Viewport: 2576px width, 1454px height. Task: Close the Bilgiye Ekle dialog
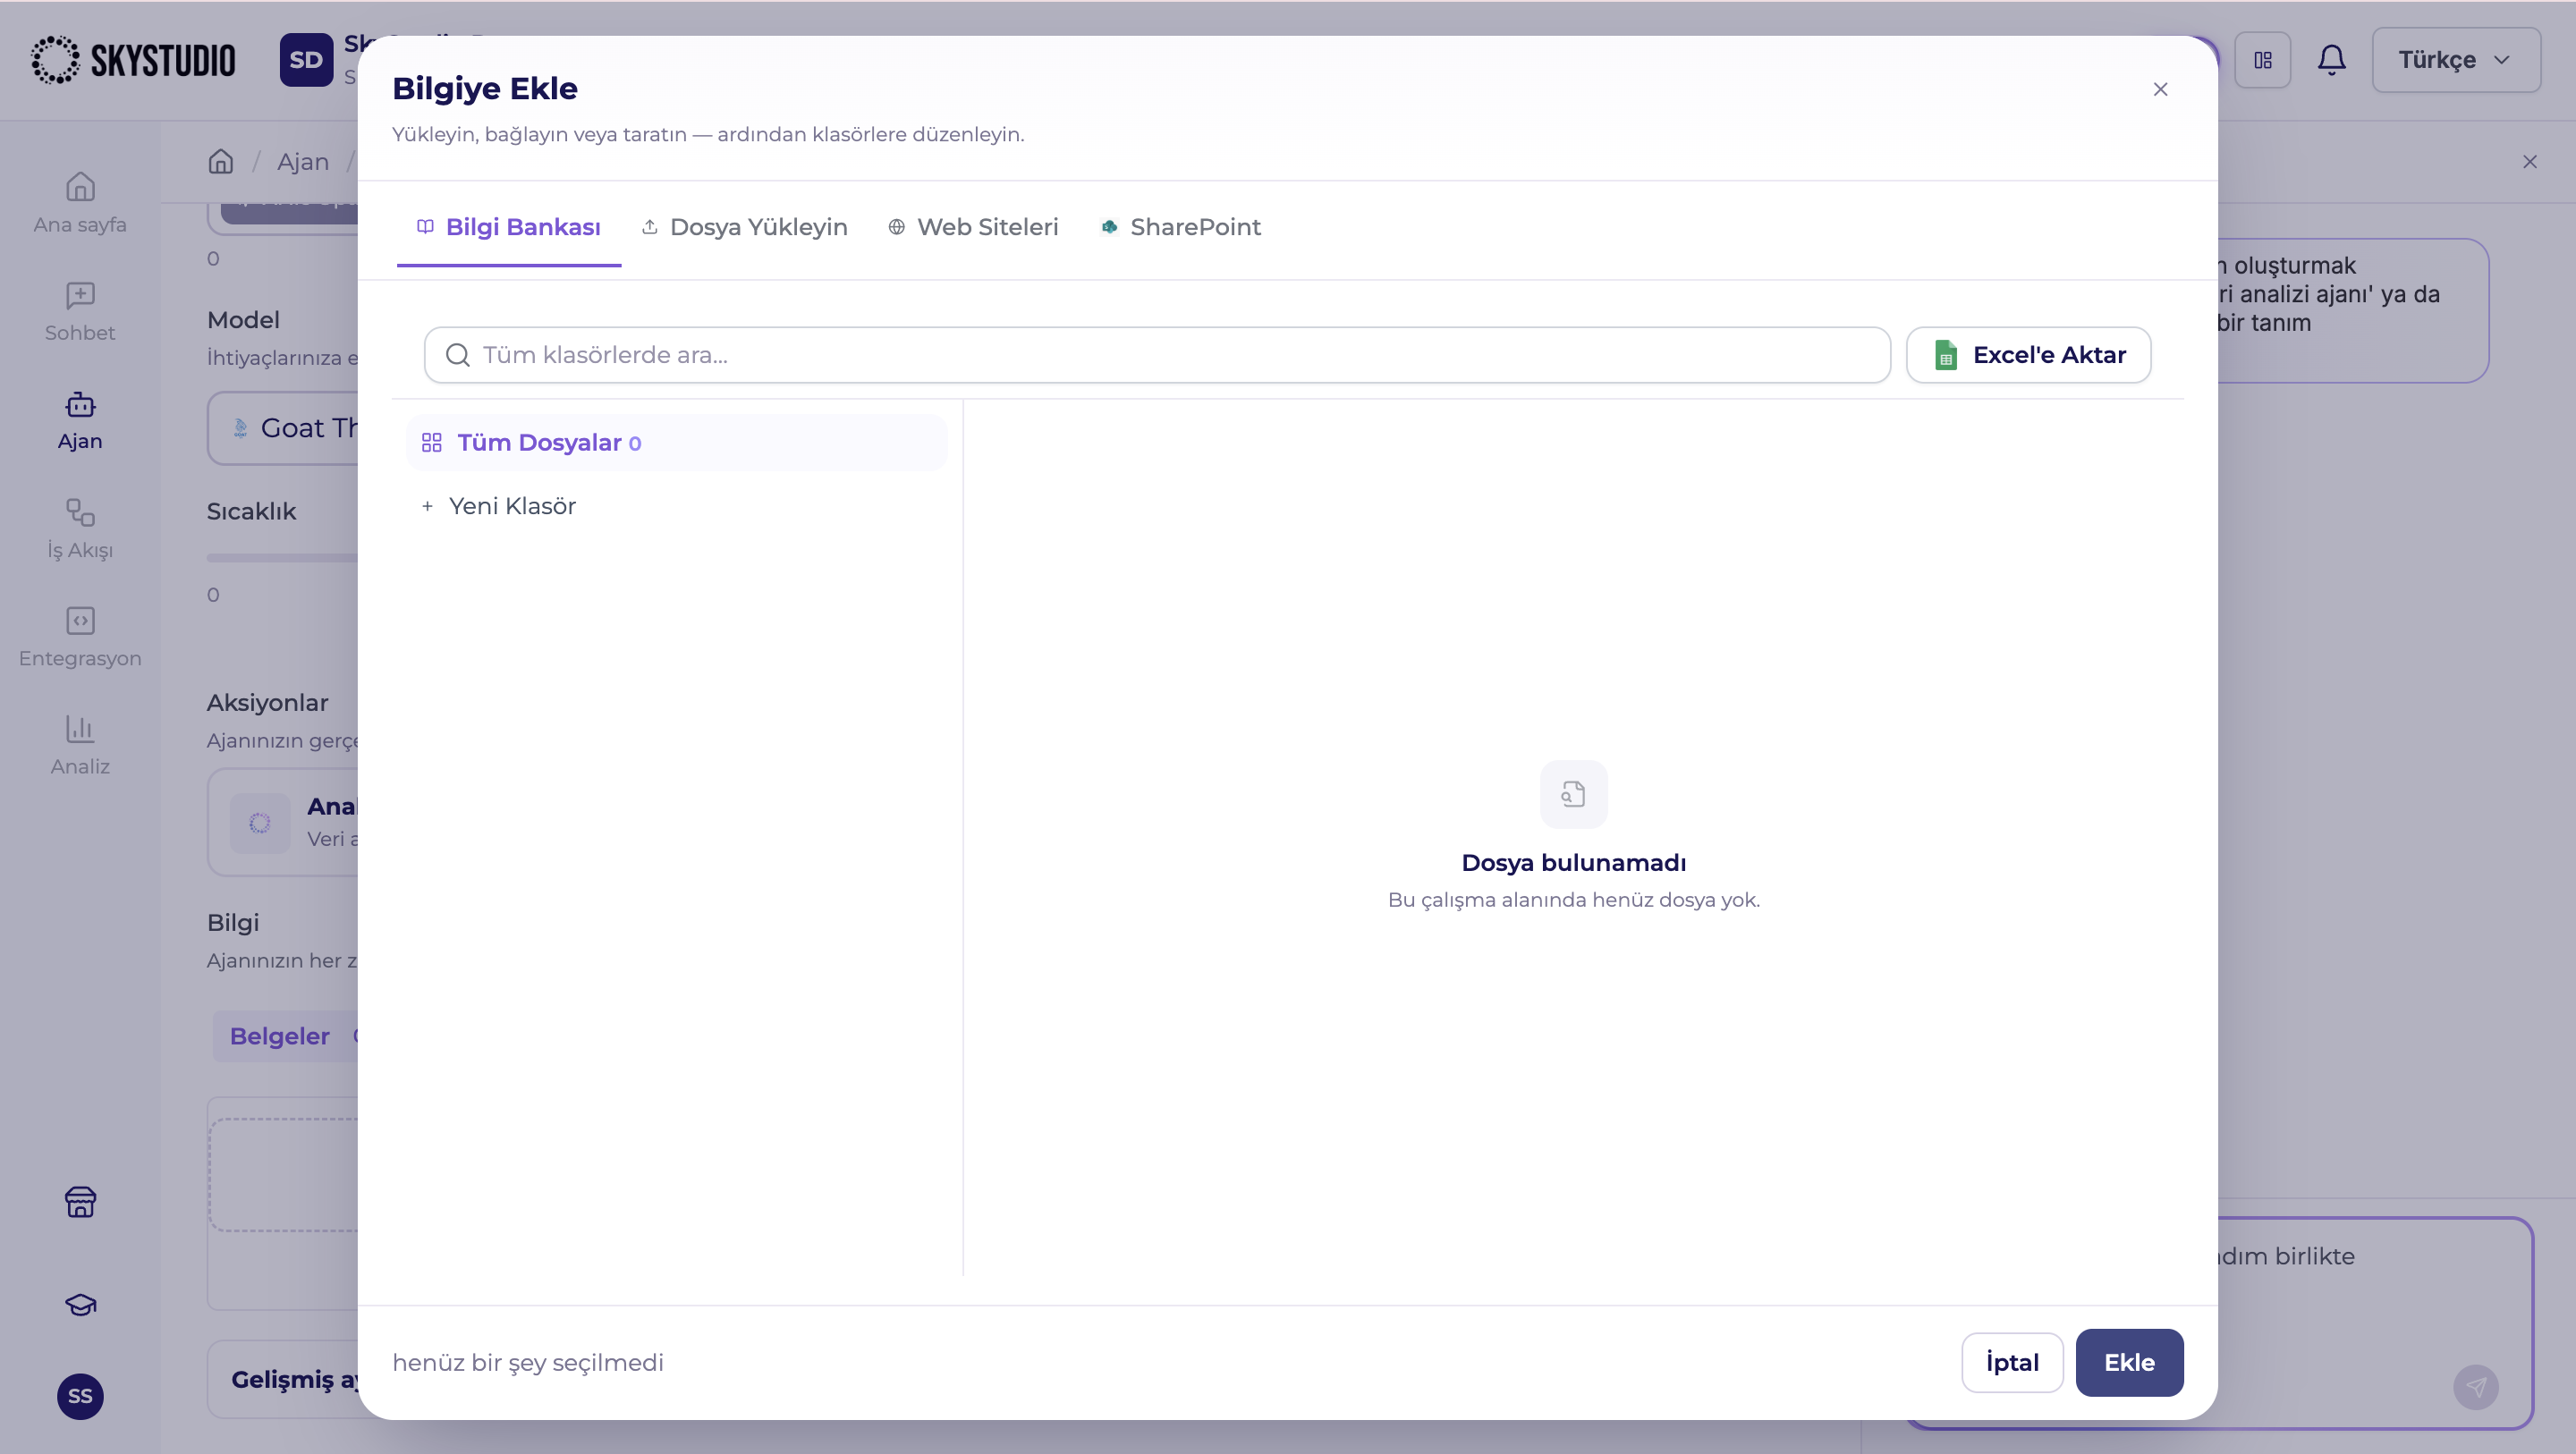point(2160,90)
